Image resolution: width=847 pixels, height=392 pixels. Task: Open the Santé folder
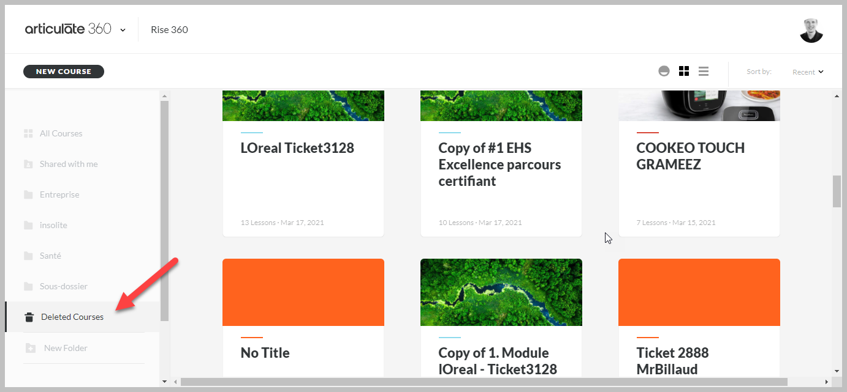[50, 256]
